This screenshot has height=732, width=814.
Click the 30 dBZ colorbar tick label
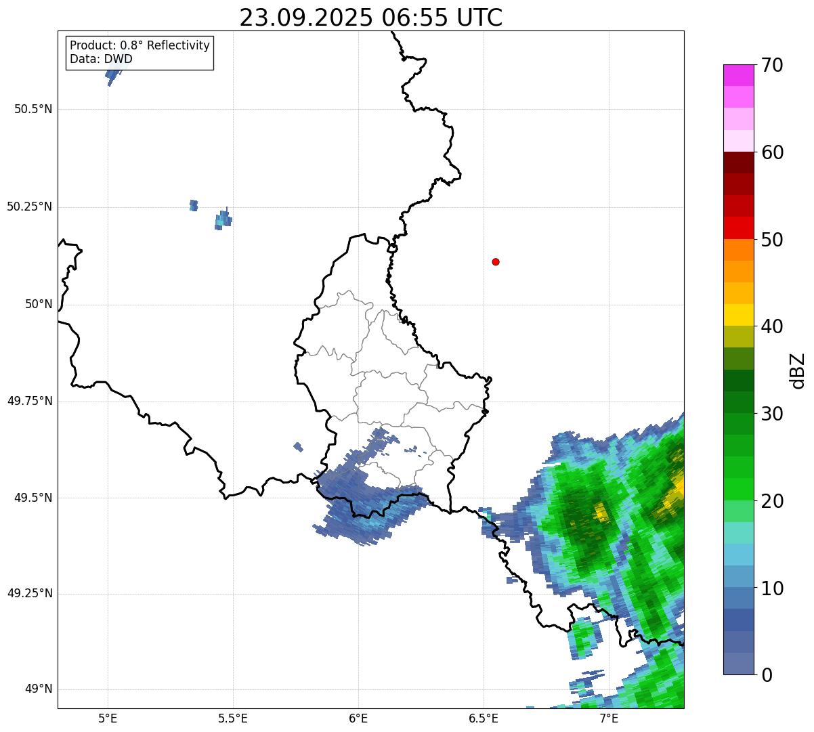(771, 414)
